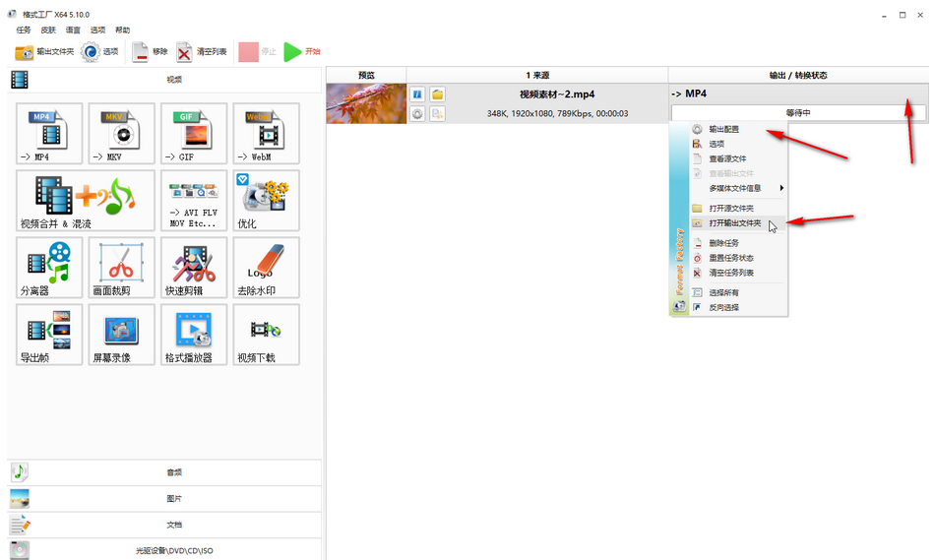
Task: Open the 语言 language menu
Action: click(x=73, y=30)
